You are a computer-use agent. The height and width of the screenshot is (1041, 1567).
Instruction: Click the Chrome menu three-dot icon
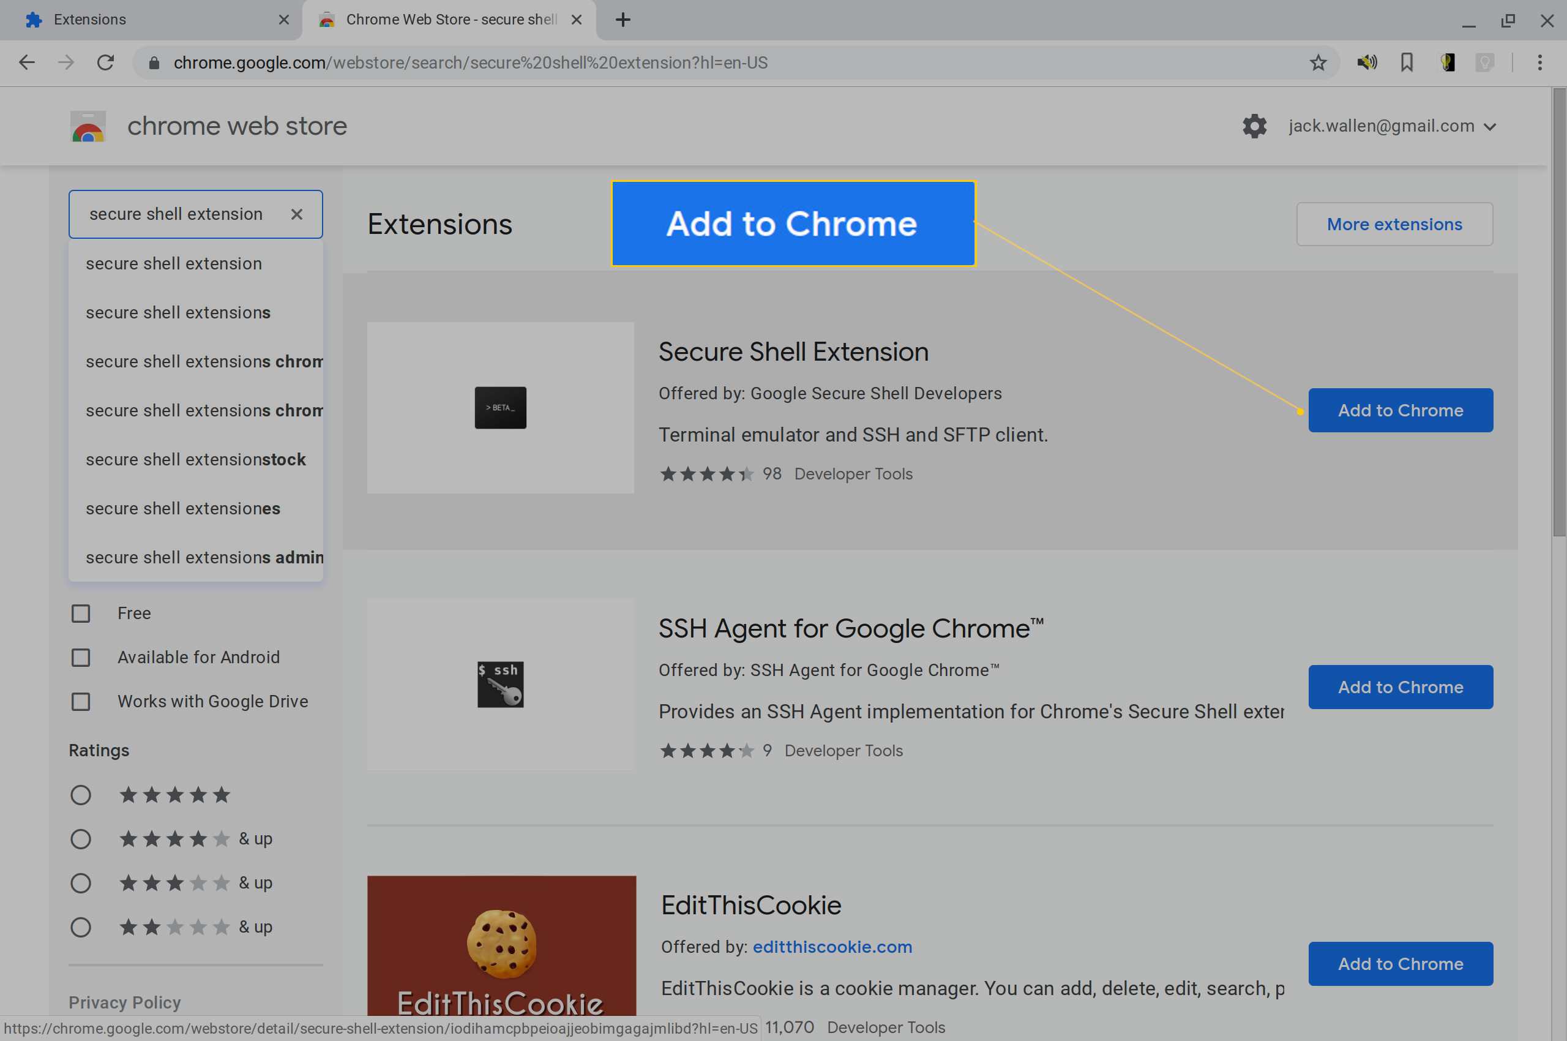pos(1540,62)
